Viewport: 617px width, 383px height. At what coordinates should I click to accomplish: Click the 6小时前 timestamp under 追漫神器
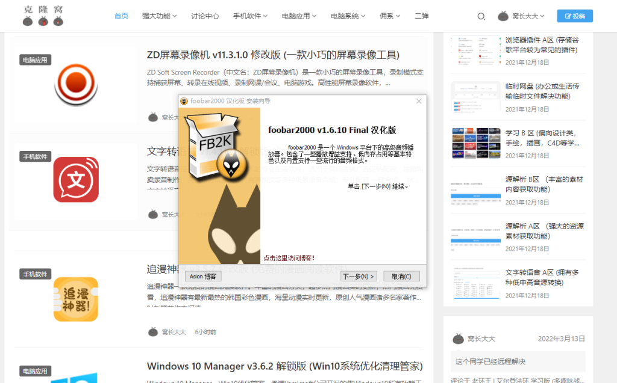205,332
